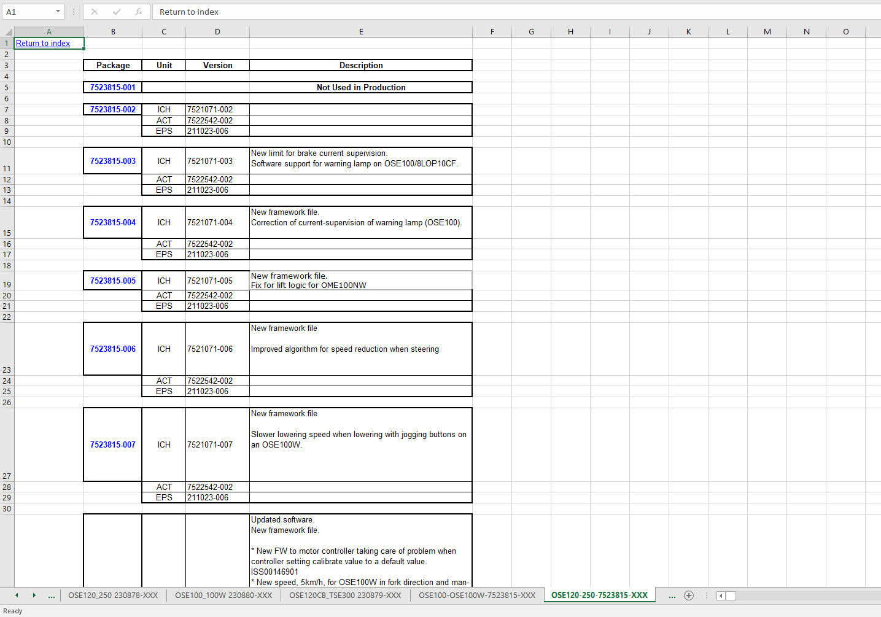
Task: Click the speed reduction when steering description
Action: click(x=361, y=349)
